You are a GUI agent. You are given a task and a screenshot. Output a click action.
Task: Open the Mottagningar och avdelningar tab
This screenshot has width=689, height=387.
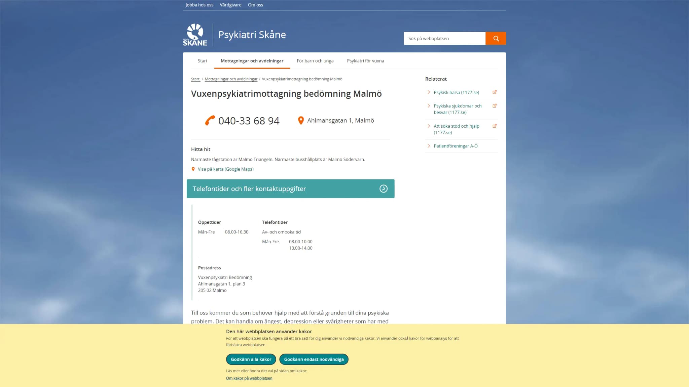252,61
